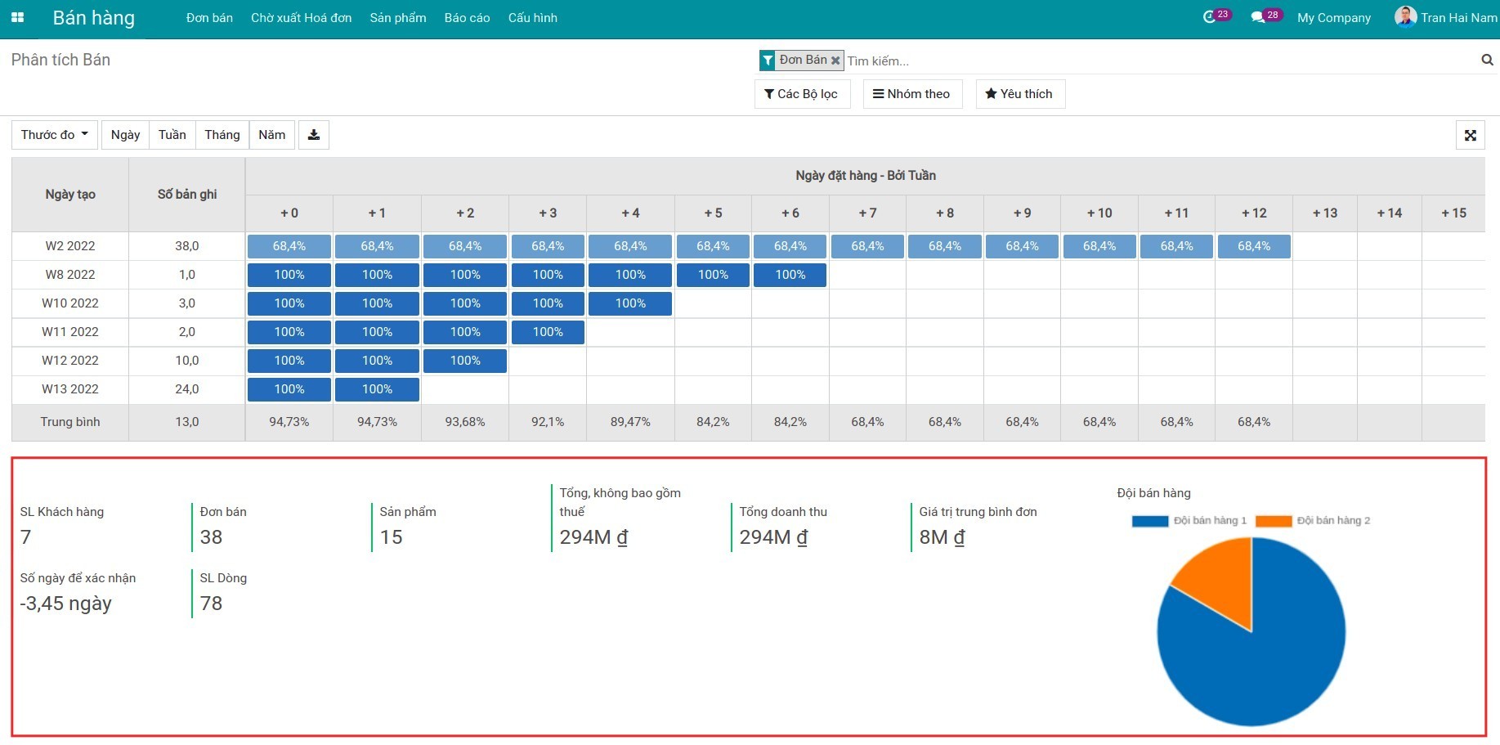Open the Báo cáo menu
The height and width of the screenshot is (745, 1500).
click(467, 18)
